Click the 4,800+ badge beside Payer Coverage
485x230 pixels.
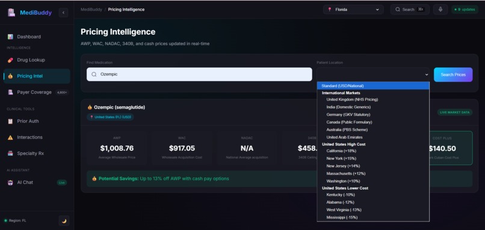tap(61, 92)
